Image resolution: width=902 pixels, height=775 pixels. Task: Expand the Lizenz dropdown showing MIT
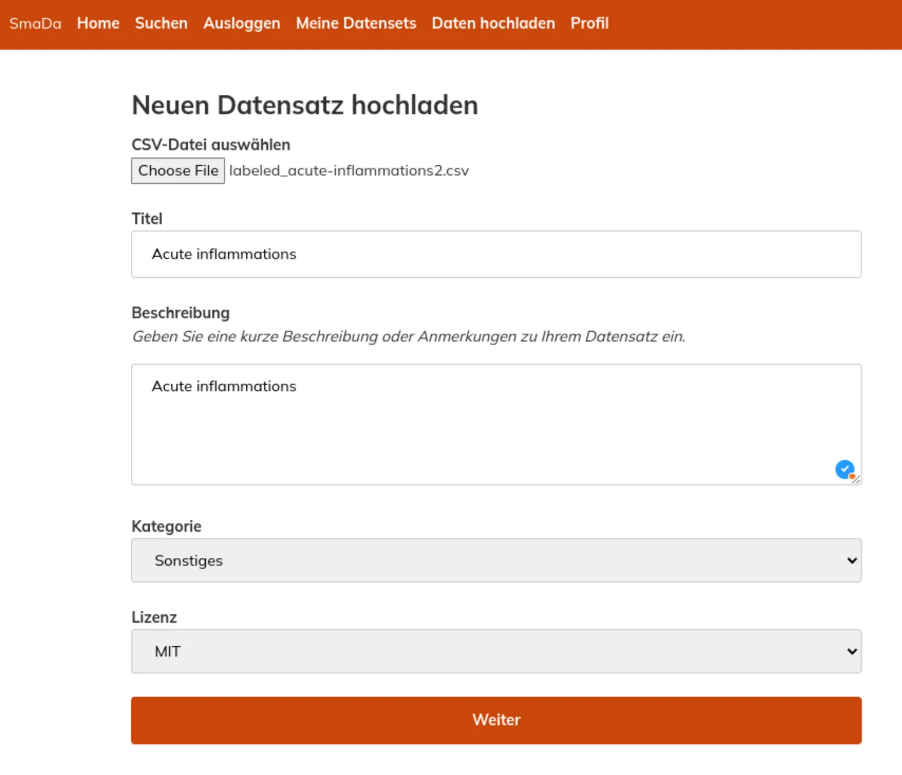(496, 651)
